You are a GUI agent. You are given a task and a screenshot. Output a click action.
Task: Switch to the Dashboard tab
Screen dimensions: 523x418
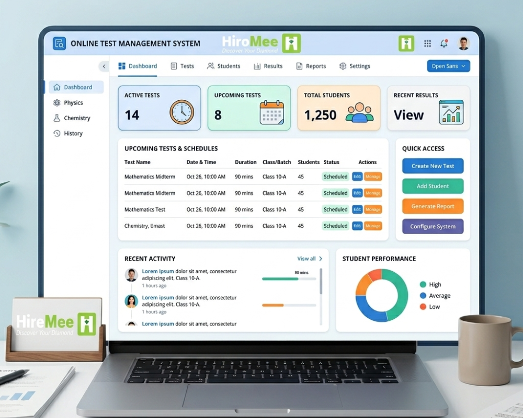138,66
